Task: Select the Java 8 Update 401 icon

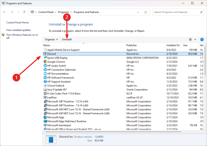Action: [x=45, y=89]
